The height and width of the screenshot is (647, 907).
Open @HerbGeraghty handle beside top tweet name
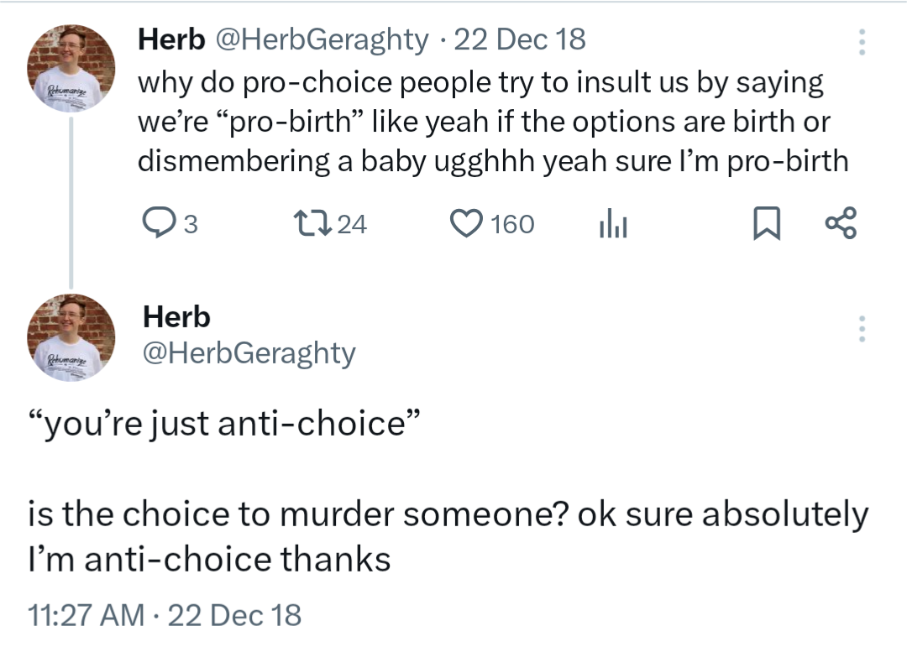(x=323, y=39)
